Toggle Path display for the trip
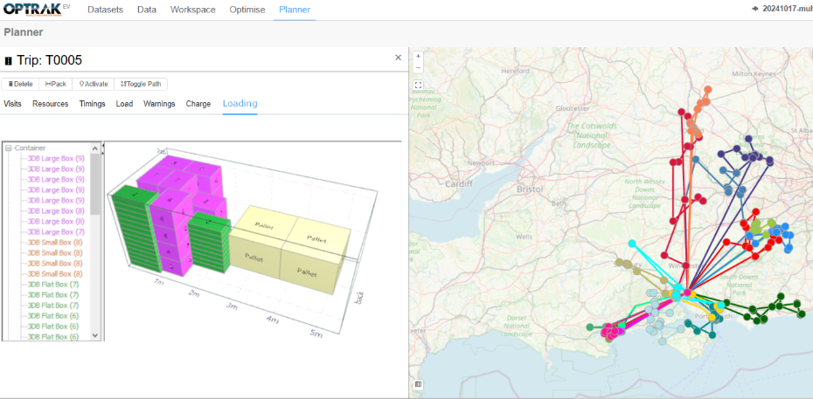 click(x=141, y=85)
